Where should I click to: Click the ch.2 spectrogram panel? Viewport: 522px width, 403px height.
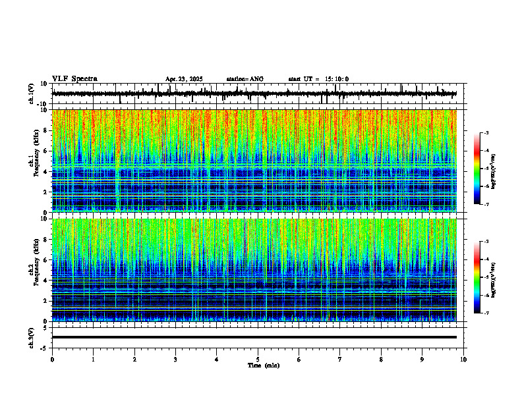(254, 270)
